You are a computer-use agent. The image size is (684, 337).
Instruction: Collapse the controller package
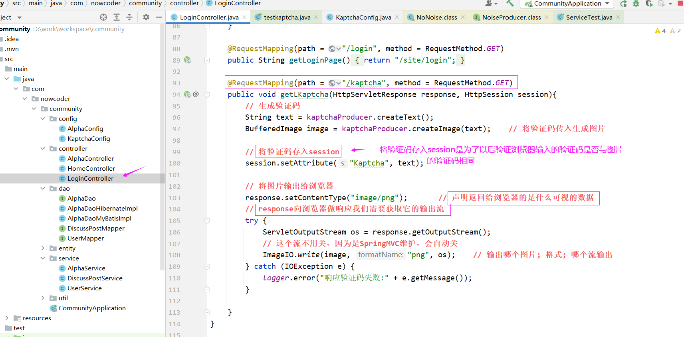click(43, 148)
